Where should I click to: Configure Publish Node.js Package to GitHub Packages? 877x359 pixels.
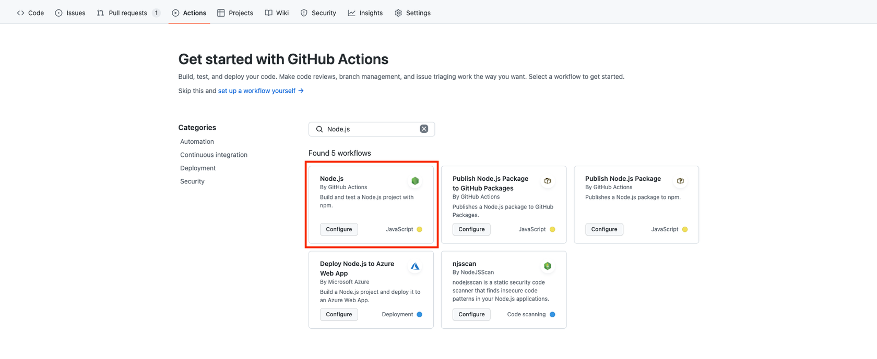pos(471,229)
